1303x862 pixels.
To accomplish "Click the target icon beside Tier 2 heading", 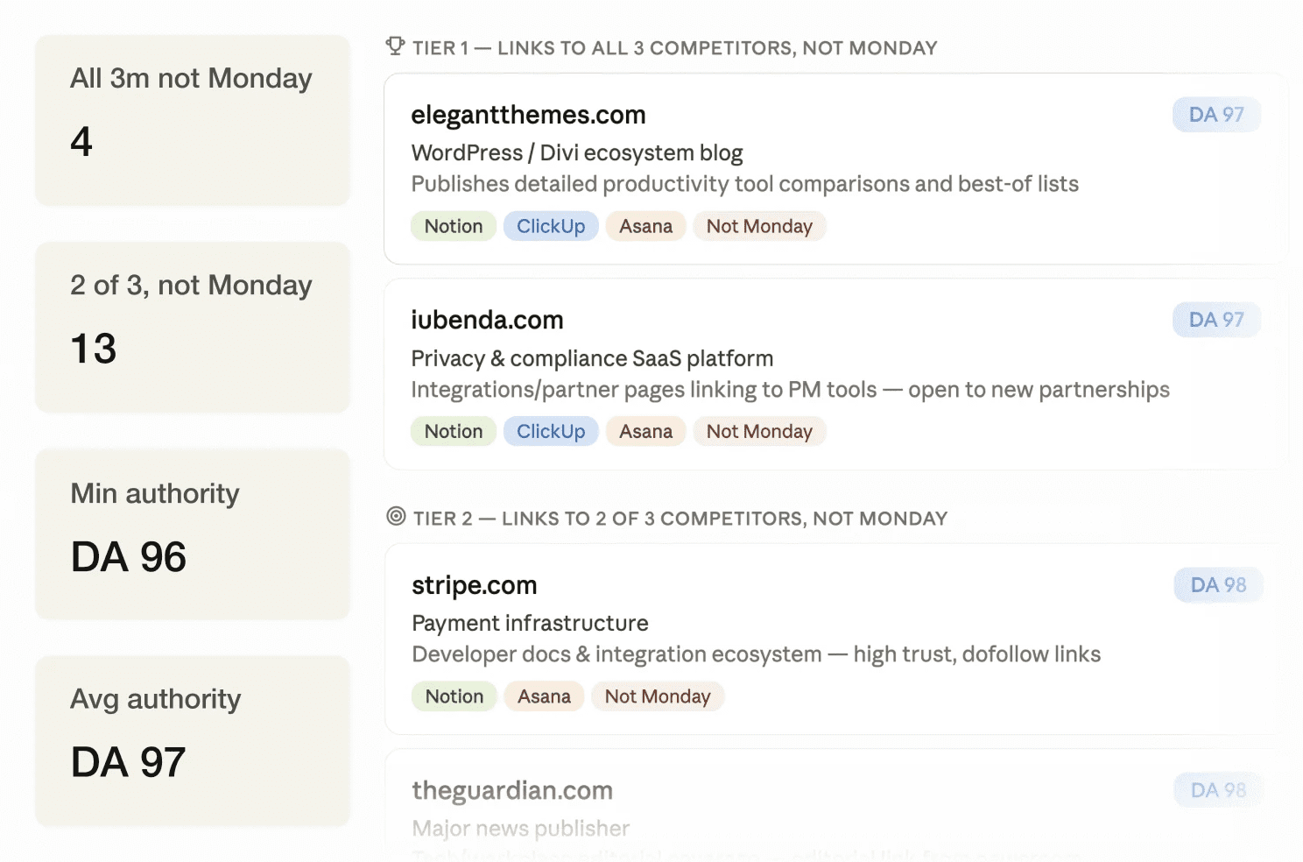I will [x=396, y=517].
